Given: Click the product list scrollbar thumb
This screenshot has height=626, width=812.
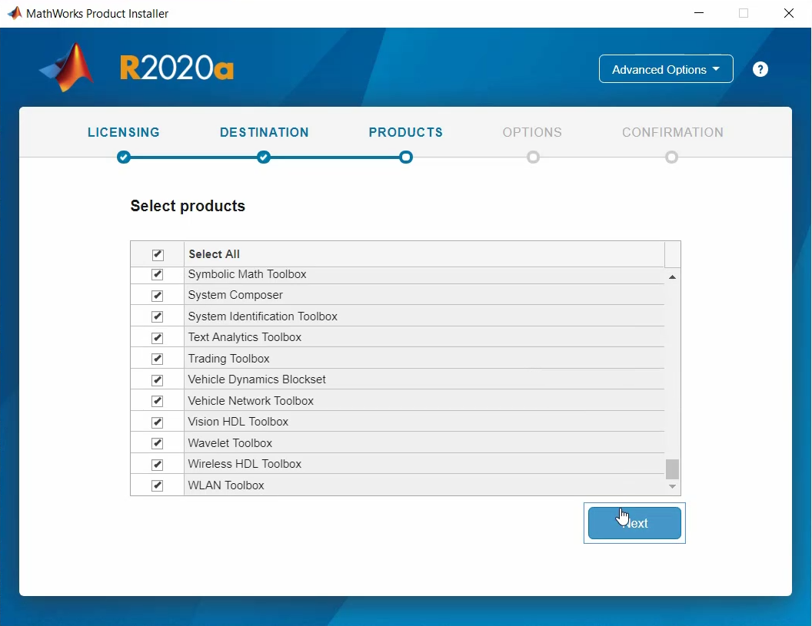Looking at the screenshot, I should (x=673, y=469).
